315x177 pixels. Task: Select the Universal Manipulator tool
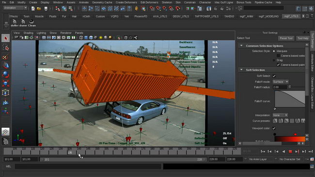[6, 92]
